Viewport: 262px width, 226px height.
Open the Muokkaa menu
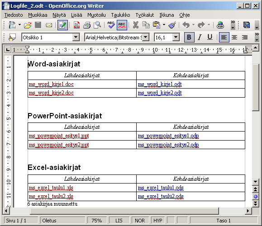(38, 15)
